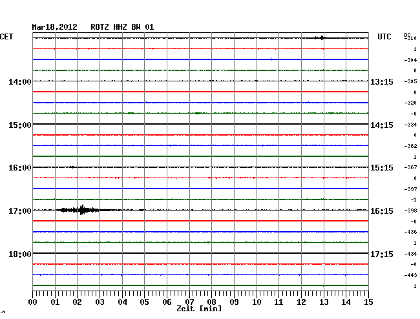Click the "10" minute axis tick label
The image size is (420, 319).
pyautogui.click(x=257, y=302)
